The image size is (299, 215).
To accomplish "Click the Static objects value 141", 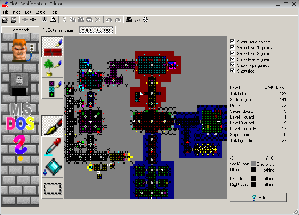I will (283, 100).
